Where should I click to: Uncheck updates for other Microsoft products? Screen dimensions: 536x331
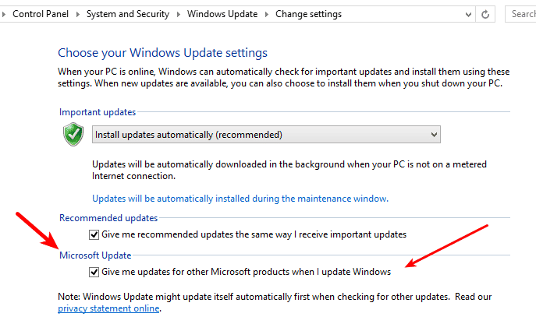tap(94, 272)
